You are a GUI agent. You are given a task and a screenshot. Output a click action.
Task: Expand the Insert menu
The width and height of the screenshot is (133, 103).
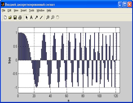[x=24, y=10]
